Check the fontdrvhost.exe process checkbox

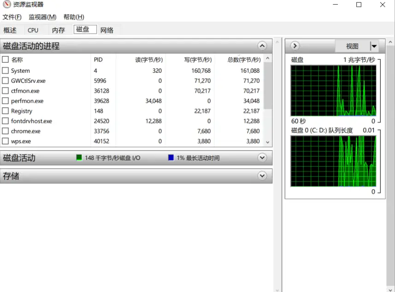(5, 121)
